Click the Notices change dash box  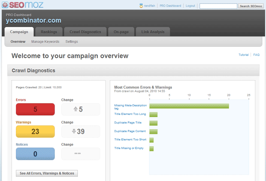(81, 154)
